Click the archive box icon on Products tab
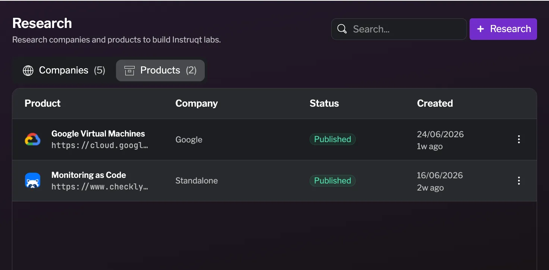The height and width of the screenshot is (270, 549). [x=129, y=70]
